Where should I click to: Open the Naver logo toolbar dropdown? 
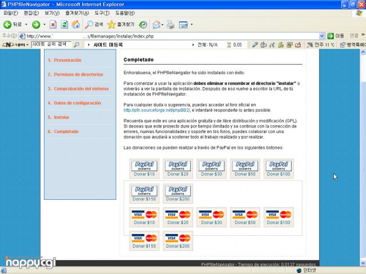pyautogui.click(x=15, y=45)
